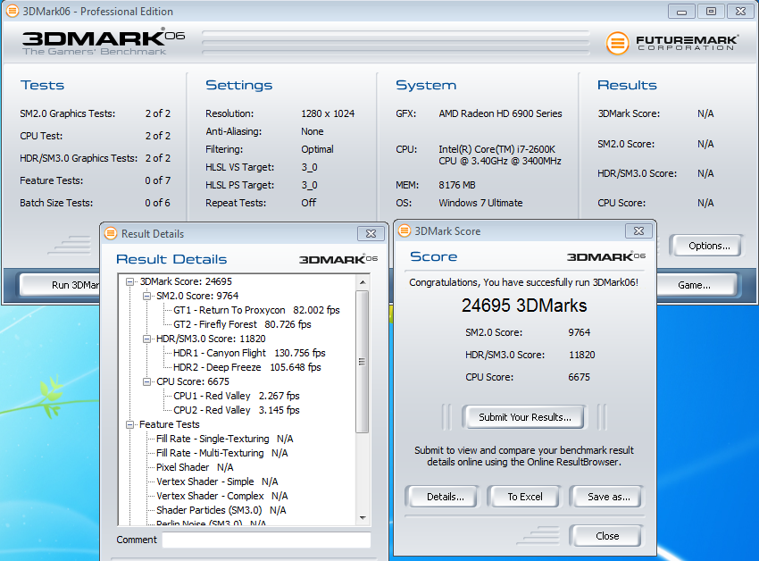Select Fill Rate - Multi-Texturing row
Image resolution: width=759 pixels, height=561 pixels.
point(221,453)
